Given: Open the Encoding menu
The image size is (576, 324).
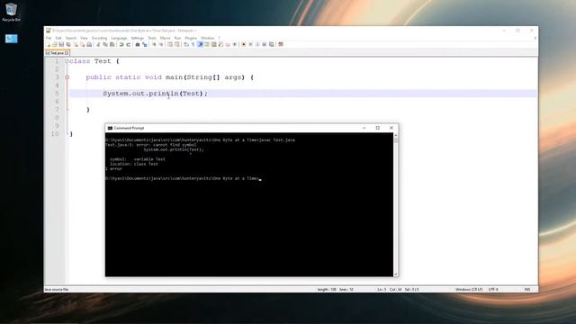Looking at the screenshot, I should coord(99,38).
